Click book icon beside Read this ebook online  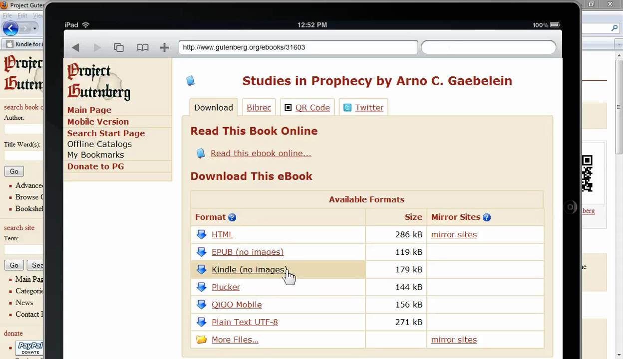(201, 153)
